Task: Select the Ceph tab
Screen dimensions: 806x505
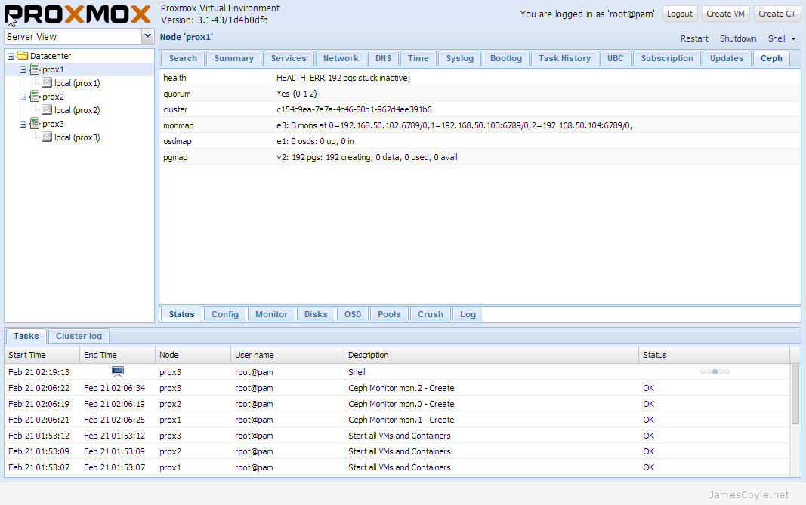Action: [771, 59]
